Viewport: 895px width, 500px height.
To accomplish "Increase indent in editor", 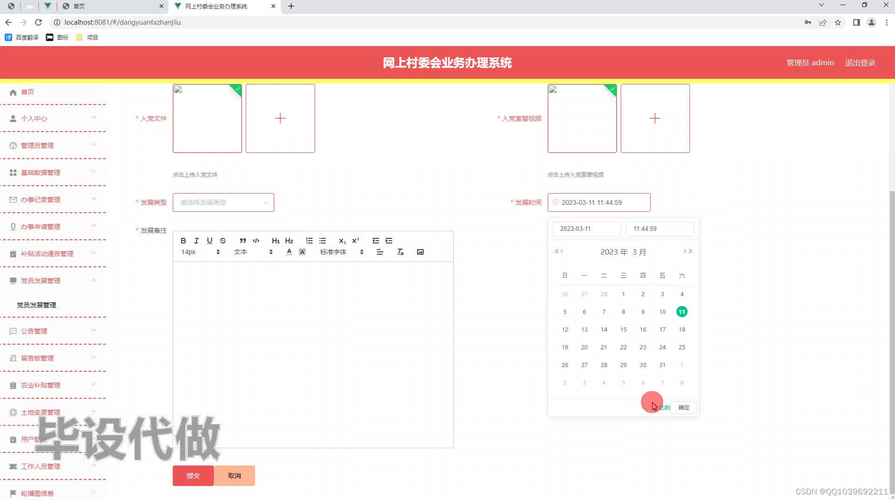I will [389, 241].
